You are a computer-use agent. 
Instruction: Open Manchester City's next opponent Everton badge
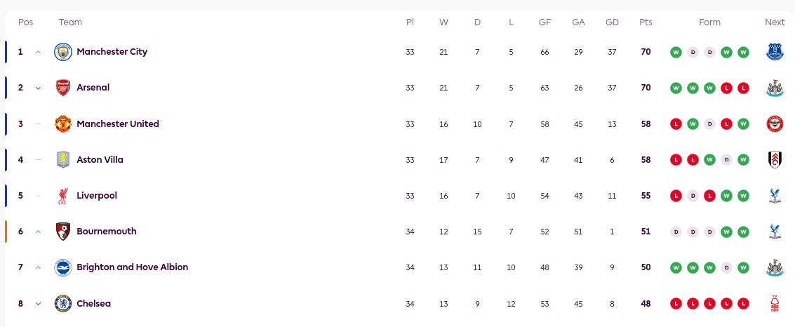coord(775,52)
